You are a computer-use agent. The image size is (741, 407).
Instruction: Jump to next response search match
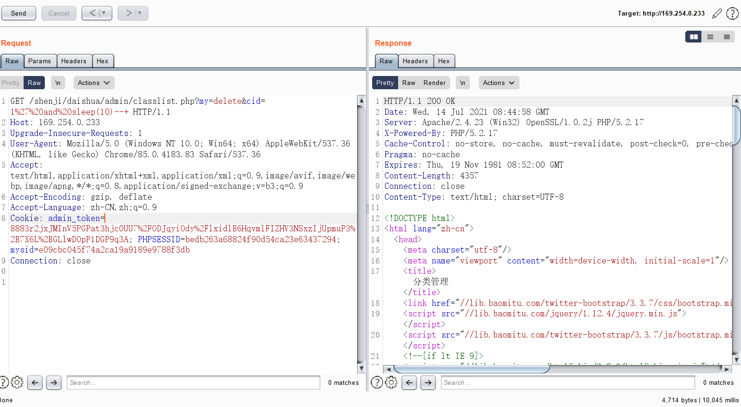pyautogui.click(x=428, y=382)
